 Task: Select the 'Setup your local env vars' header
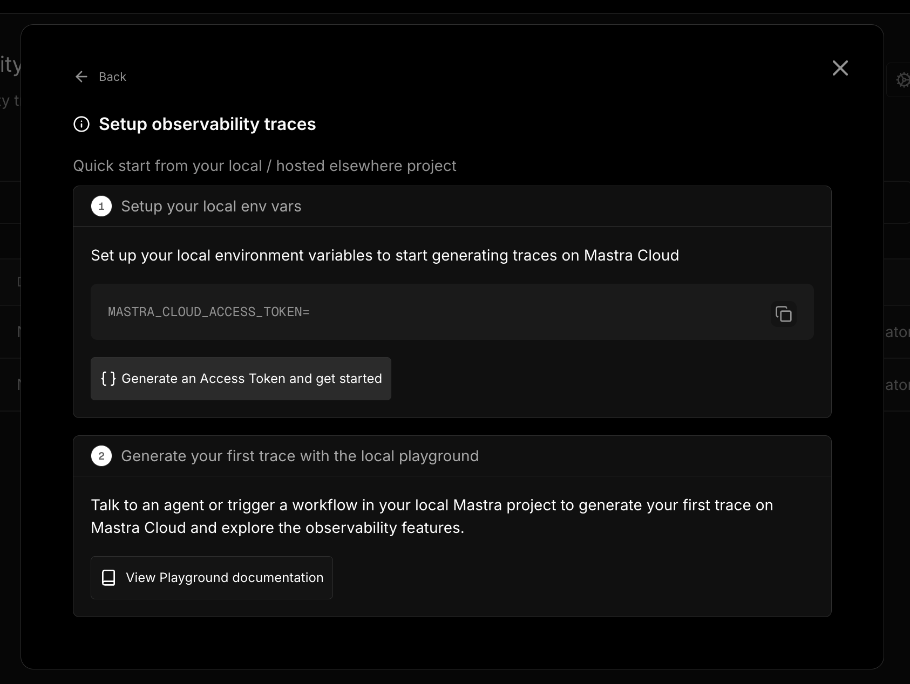tap(211, 206)
